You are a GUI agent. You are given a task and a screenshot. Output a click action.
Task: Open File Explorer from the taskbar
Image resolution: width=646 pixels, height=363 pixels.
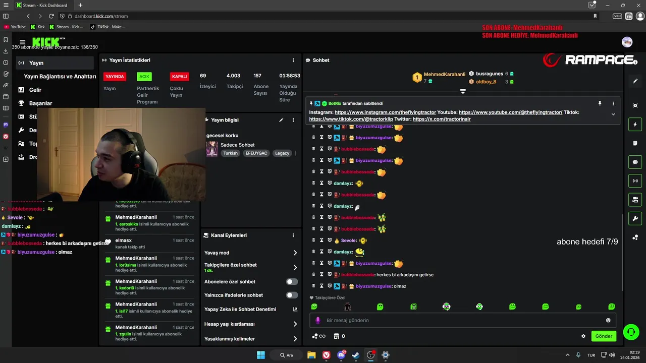[x=311, y=355]
